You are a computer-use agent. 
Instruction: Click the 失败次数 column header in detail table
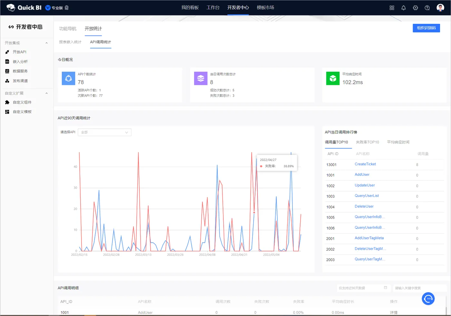[262, 302]
